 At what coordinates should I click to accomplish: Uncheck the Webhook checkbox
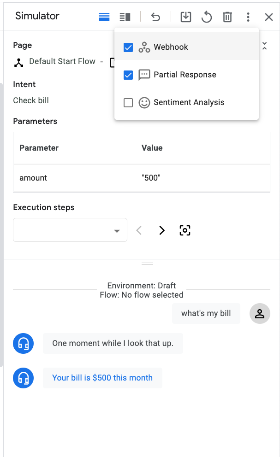tap(128, 47)
